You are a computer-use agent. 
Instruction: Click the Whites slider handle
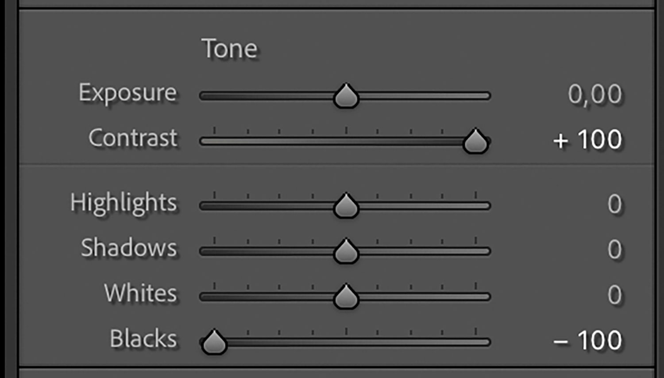tap(346, 297)
